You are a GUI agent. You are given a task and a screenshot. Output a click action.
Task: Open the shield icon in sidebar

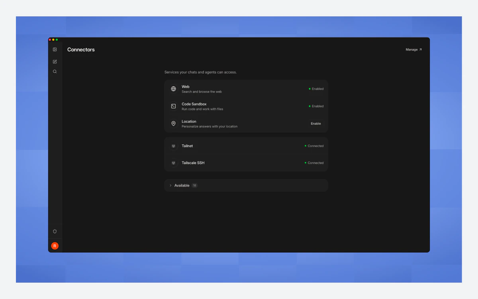click(x=55, y=231)
